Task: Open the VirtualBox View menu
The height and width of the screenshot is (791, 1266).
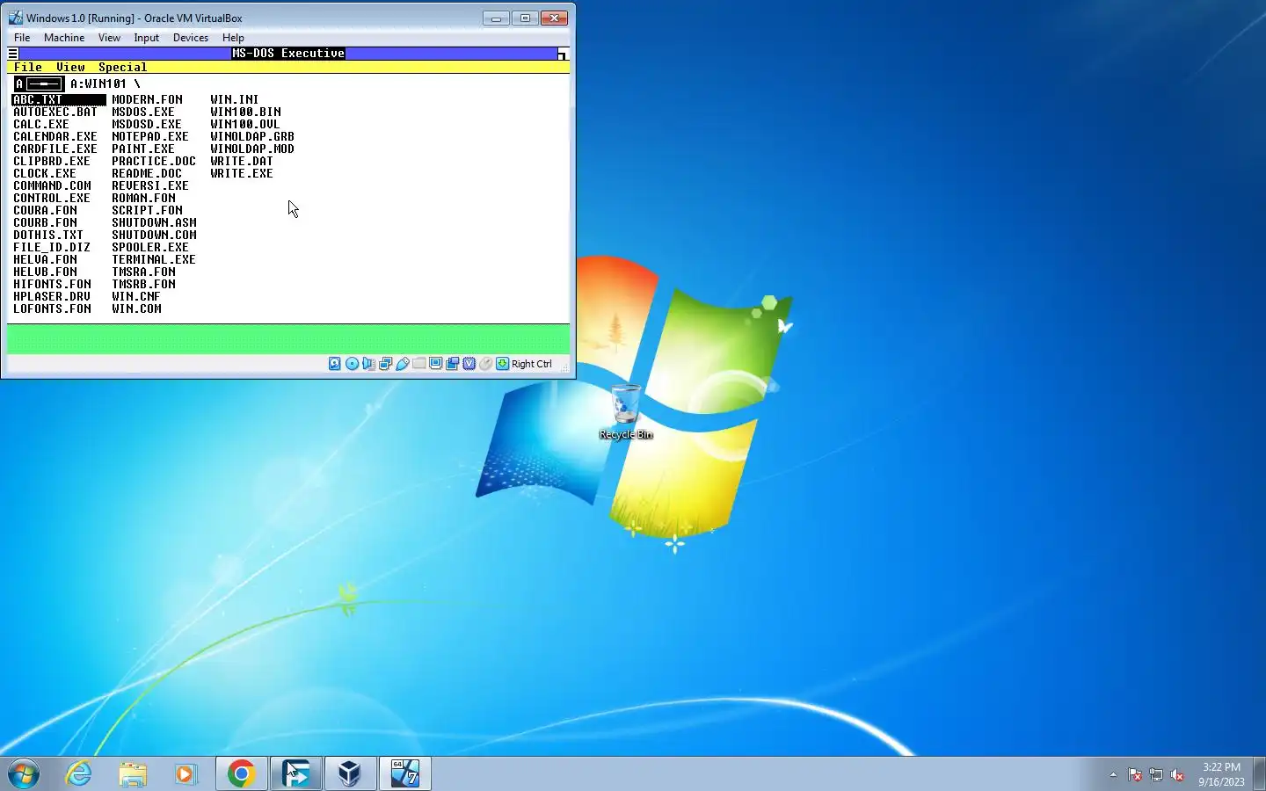Action: (109, 38)
